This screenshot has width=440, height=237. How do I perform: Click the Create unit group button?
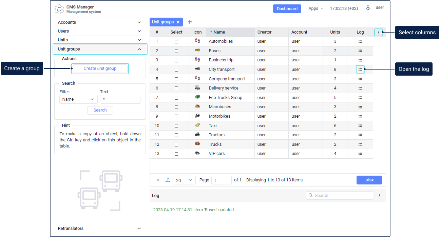click(x=100, y=68)
